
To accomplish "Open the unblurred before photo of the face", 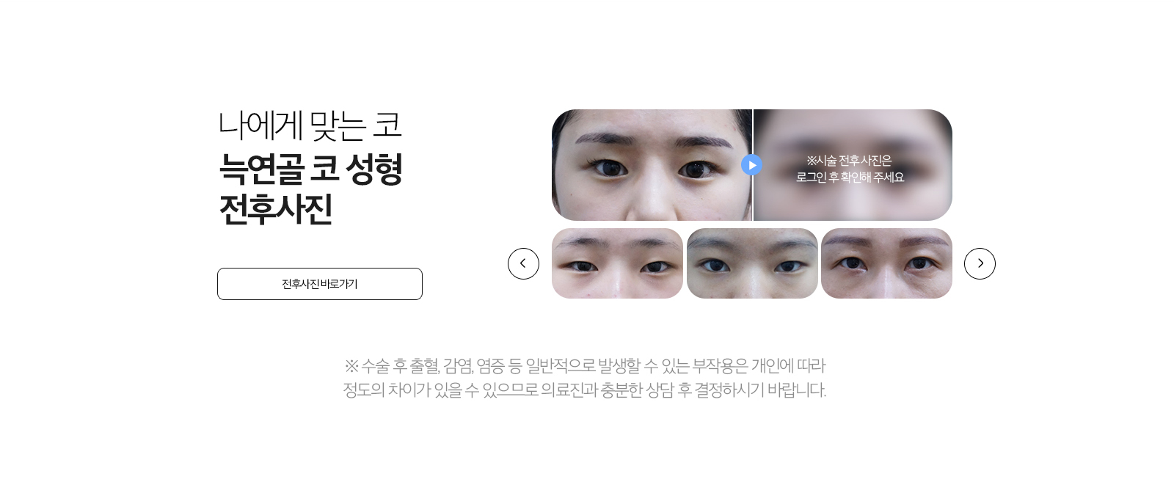I will tap(652, 165).
